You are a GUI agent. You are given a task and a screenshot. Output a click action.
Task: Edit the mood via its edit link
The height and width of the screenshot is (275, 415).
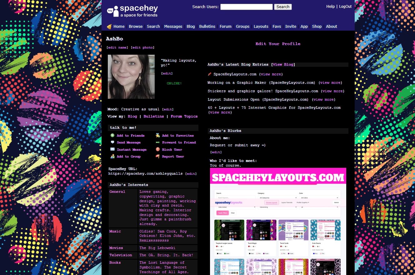[x=167, y=109]
